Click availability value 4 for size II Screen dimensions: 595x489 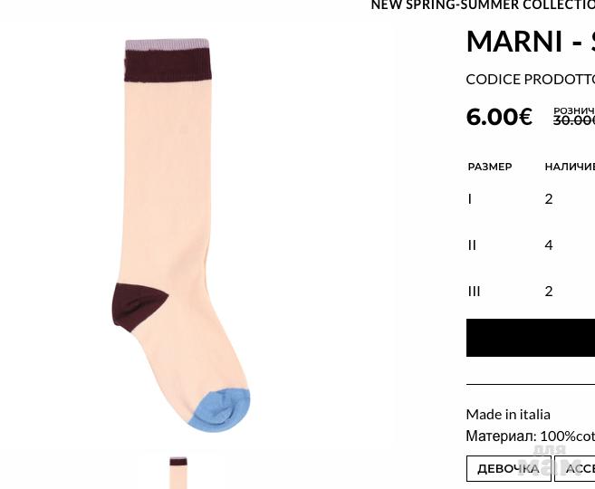[x=549, y=245]
